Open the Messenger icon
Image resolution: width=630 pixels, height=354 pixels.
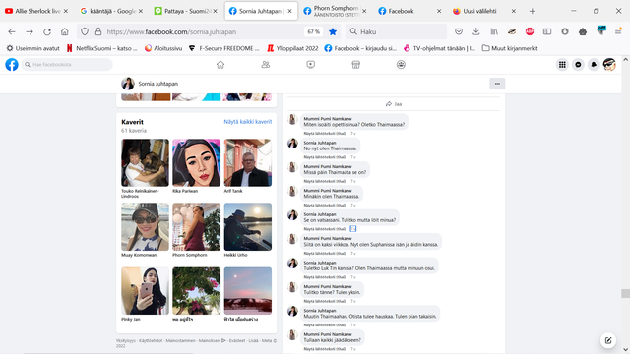point(578,65)
